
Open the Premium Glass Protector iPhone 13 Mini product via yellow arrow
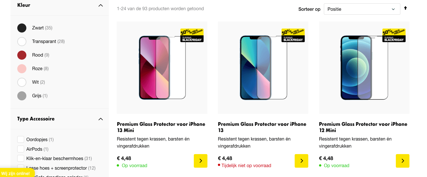200,161
